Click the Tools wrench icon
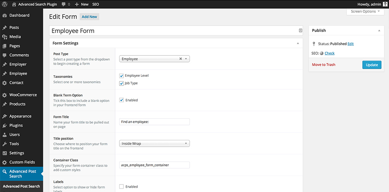 (x=5, y=144)
